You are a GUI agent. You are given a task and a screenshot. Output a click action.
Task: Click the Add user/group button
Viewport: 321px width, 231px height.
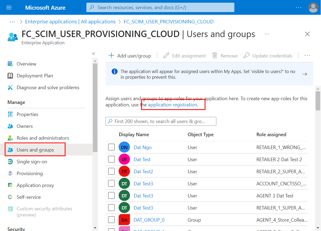coord(130,56)
